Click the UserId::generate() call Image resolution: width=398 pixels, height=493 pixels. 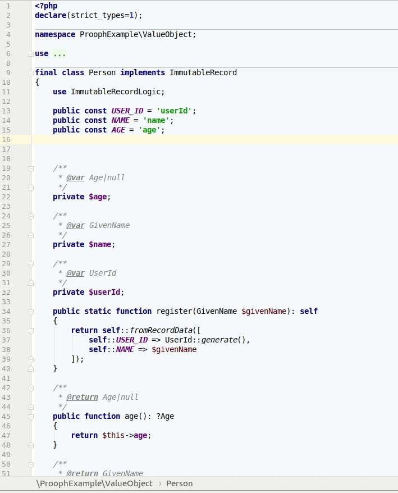[205, 340]
